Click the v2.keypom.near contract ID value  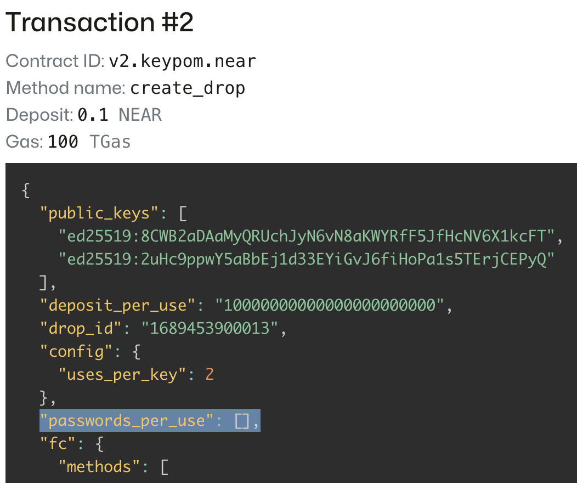(182, 61)
